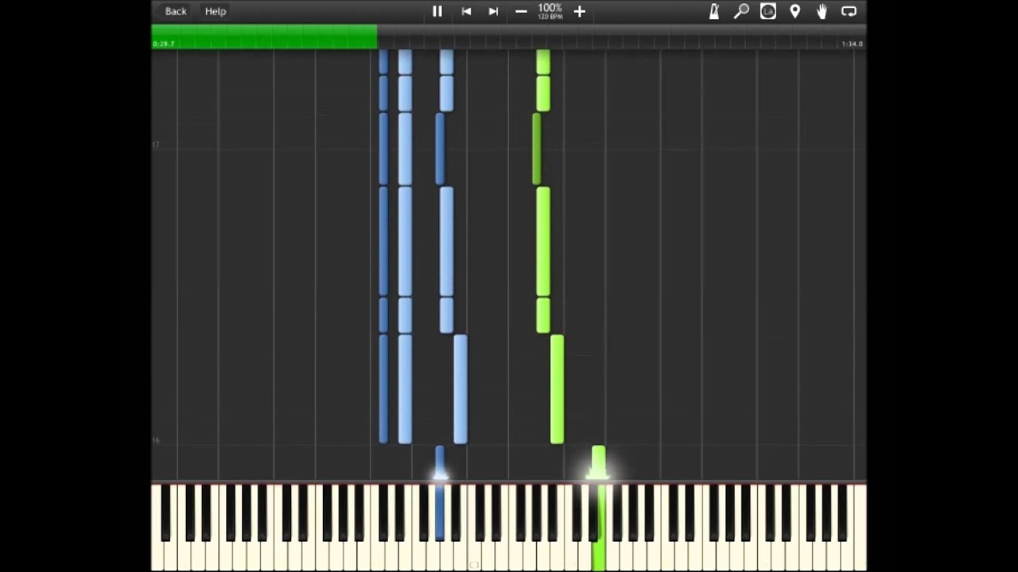Open the bookmark marker tool
The height and width of the screenshot is (572, 1018).
click(x=795, y=11)
